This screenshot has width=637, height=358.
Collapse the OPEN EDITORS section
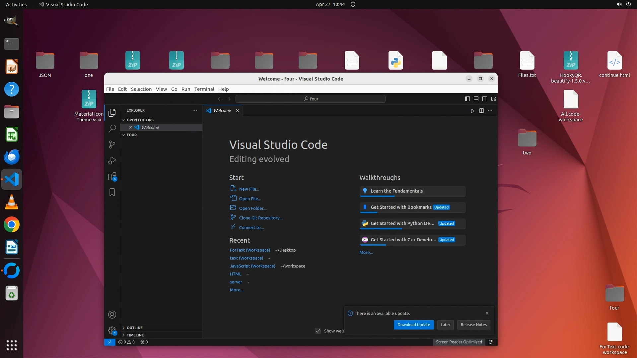tap(140, 120)
